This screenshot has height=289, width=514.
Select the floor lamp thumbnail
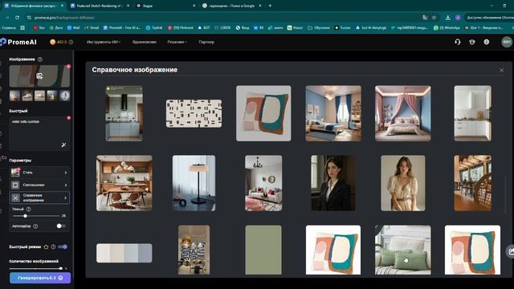pos(194,183)
